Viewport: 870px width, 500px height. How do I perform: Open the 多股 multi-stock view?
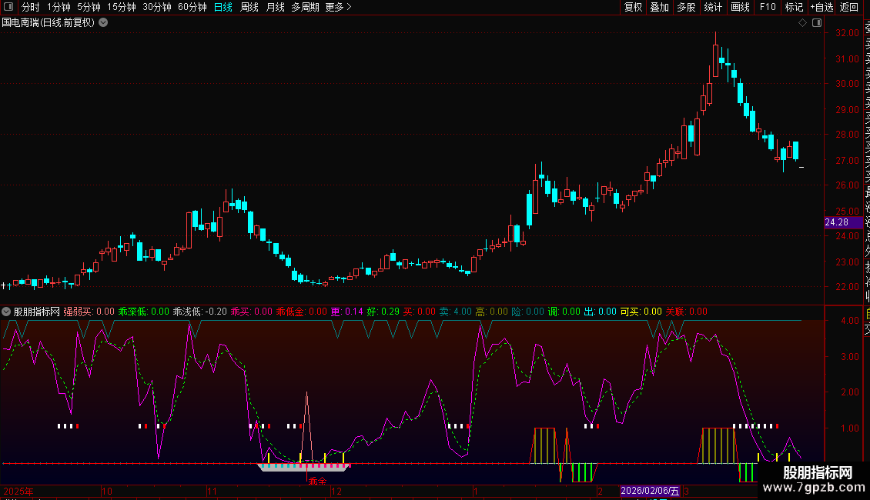(x=686, y=7)
